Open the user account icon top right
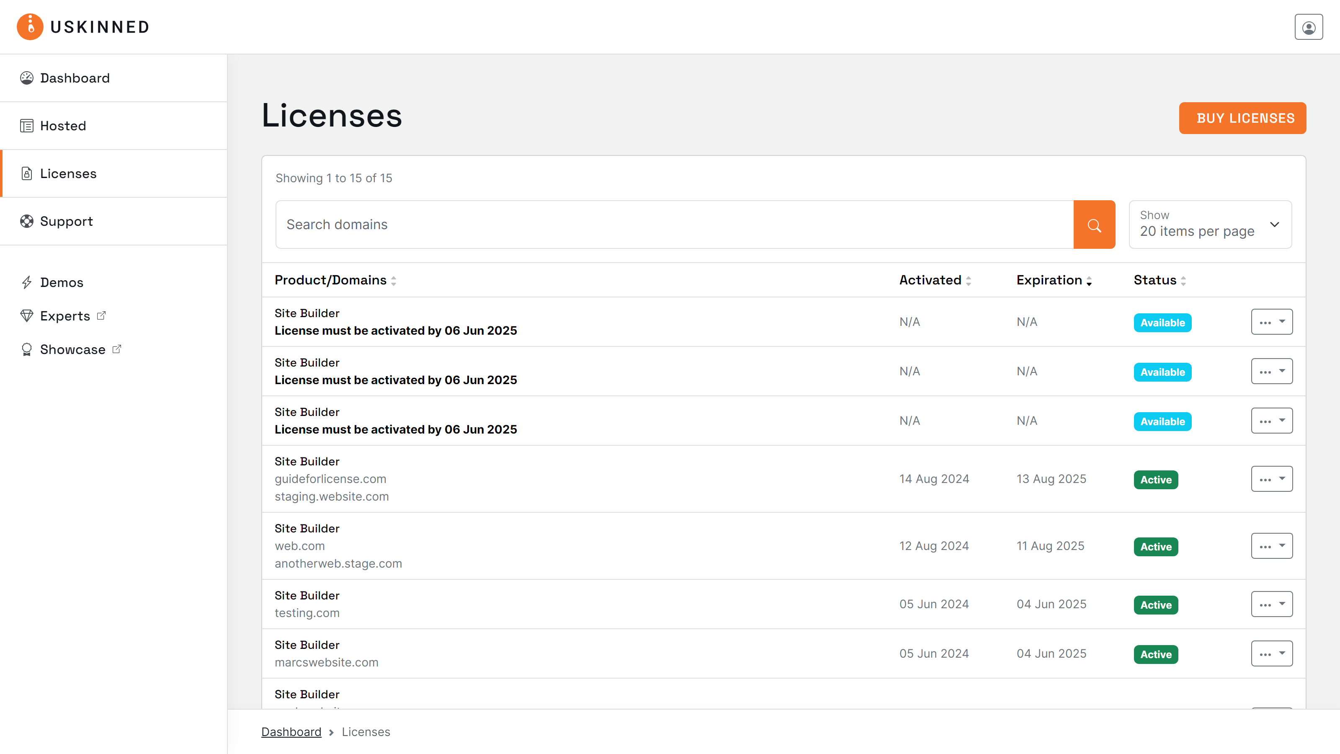1340x754 pixels. click(1309, 26)
